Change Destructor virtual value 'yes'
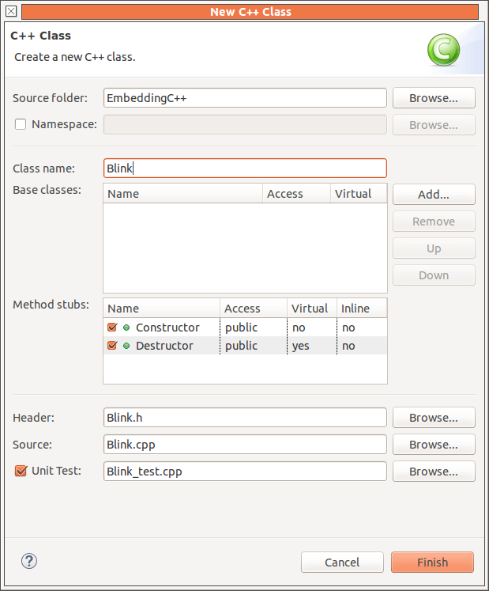Screen dimensions: 489x591 tap(301, 346)
